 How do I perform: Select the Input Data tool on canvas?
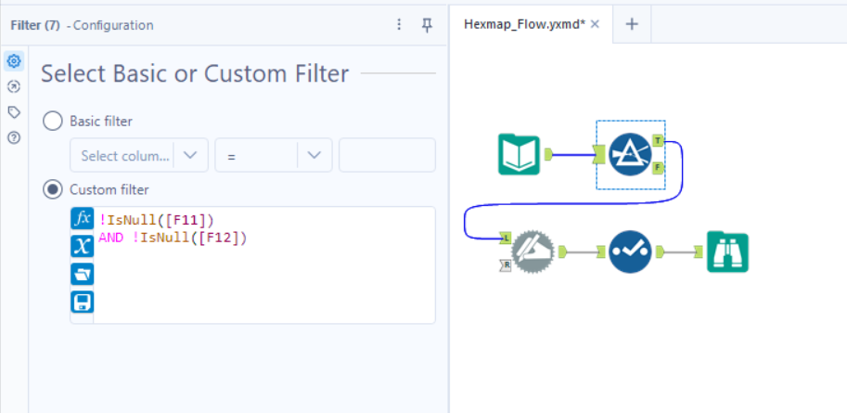point(519,155)
